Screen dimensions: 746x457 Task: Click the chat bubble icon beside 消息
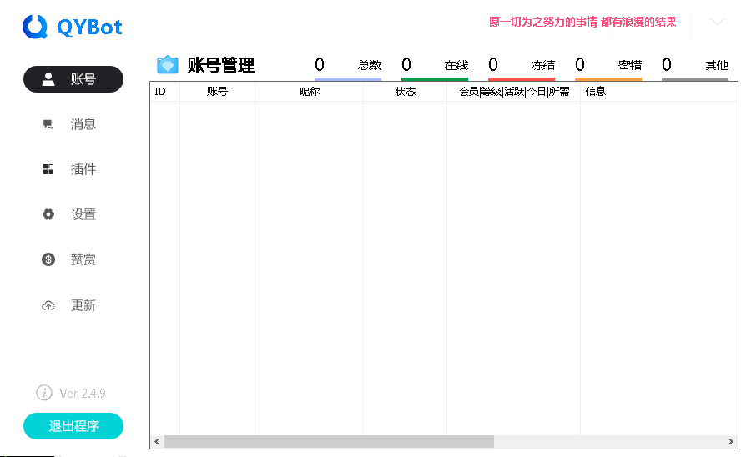coord(48,124)
